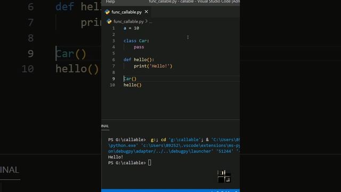Click the 'def hello():' line
The width and height of the screenshot is (341, 192).
139,60
